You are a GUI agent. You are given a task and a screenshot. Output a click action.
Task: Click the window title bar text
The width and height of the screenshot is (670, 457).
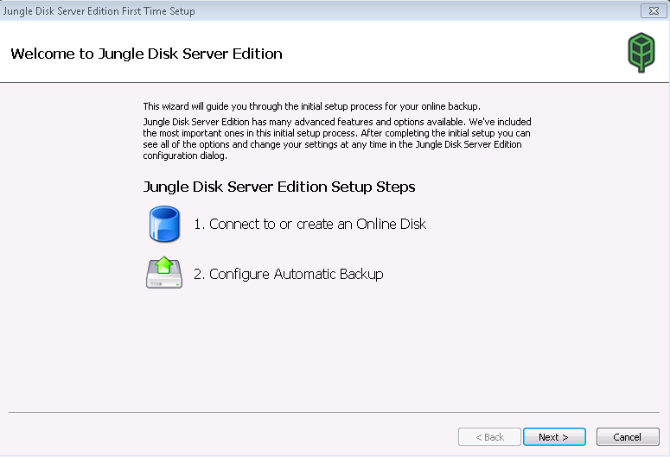[99, 11]
